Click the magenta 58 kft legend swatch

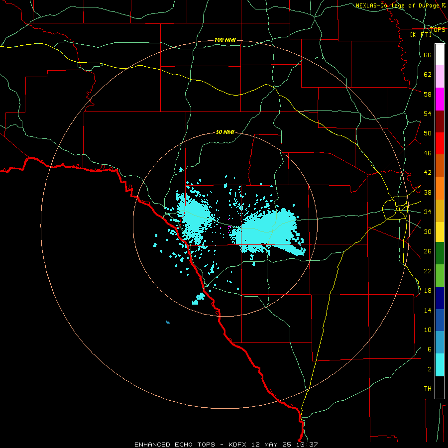coord(440,99)
